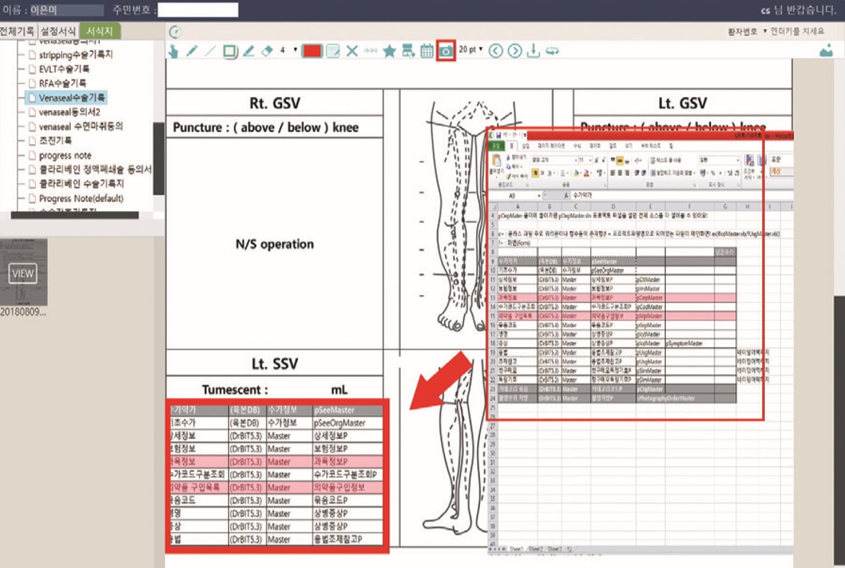Switch to the 전체기록 tab

(x=18, y=31)
